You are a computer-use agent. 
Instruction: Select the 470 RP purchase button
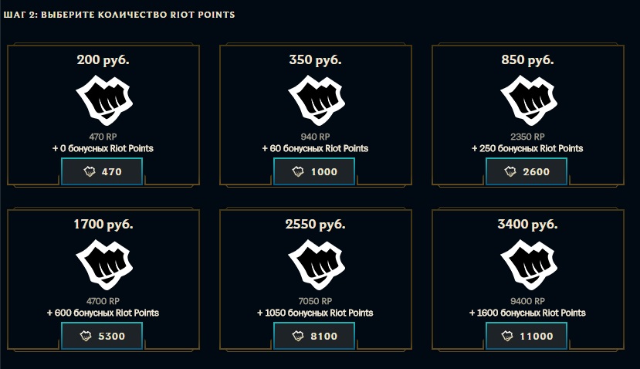(102, 171)
